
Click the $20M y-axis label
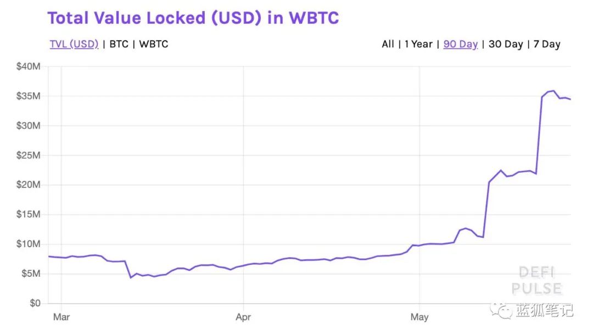click(x=29, y=185)
